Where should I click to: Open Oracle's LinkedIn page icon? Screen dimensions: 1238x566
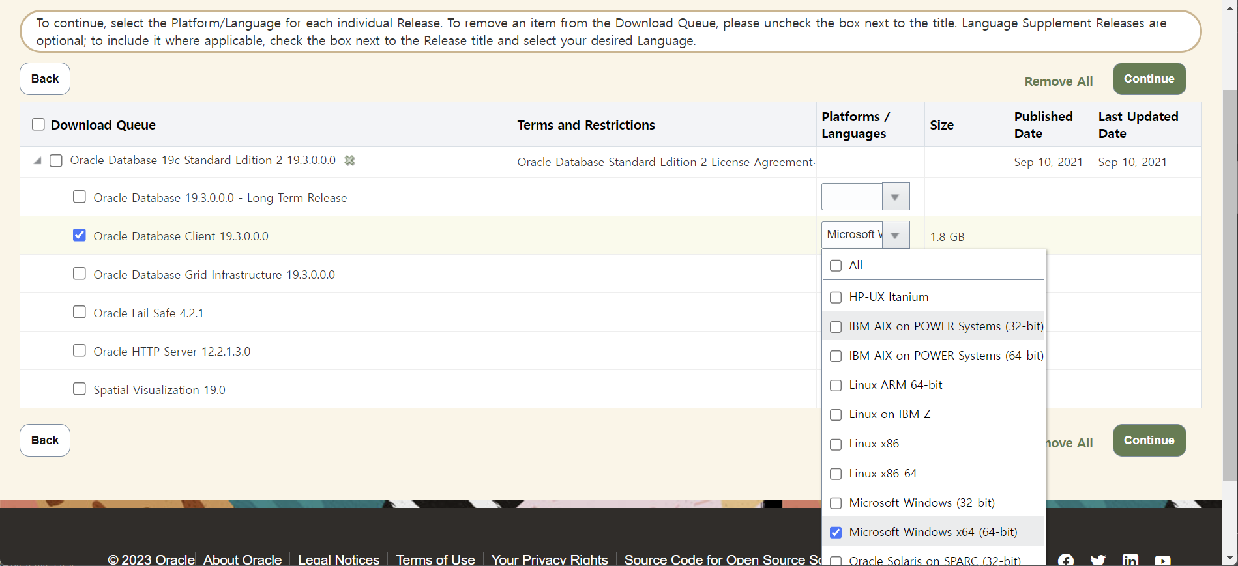point(1130,560)
